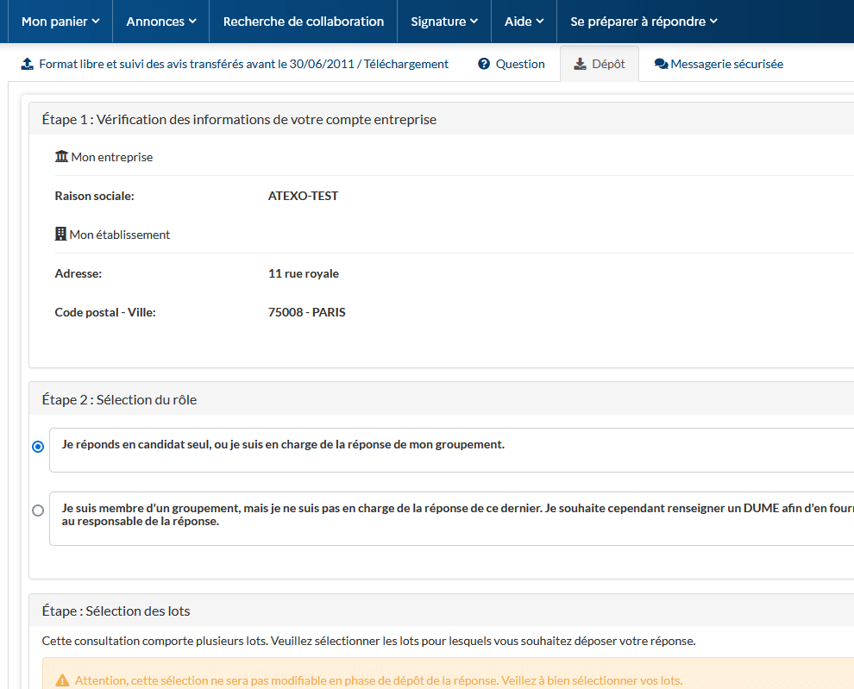The height and width of the screenshot is (689, 854).
Task: Click the Messagerie sécurisée chat bubbles icon
Action: (x=662, y=64)
